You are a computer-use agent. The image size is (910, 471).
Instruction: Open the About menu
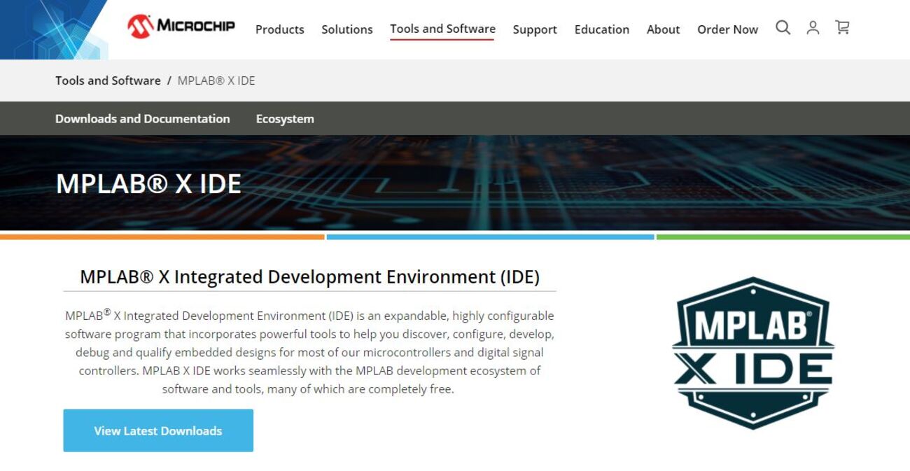663,29
